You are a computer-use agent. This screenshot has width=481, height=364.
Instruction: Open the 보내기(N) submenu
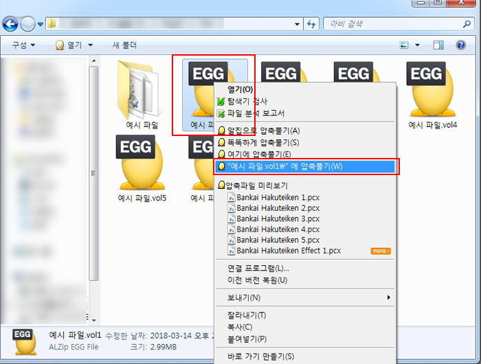point(305,297)
